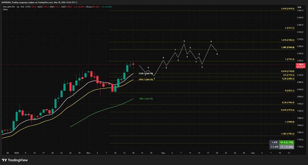Click the Объём 387,38 K volume value
Screen dimensions: 308x165
point(93,7)
